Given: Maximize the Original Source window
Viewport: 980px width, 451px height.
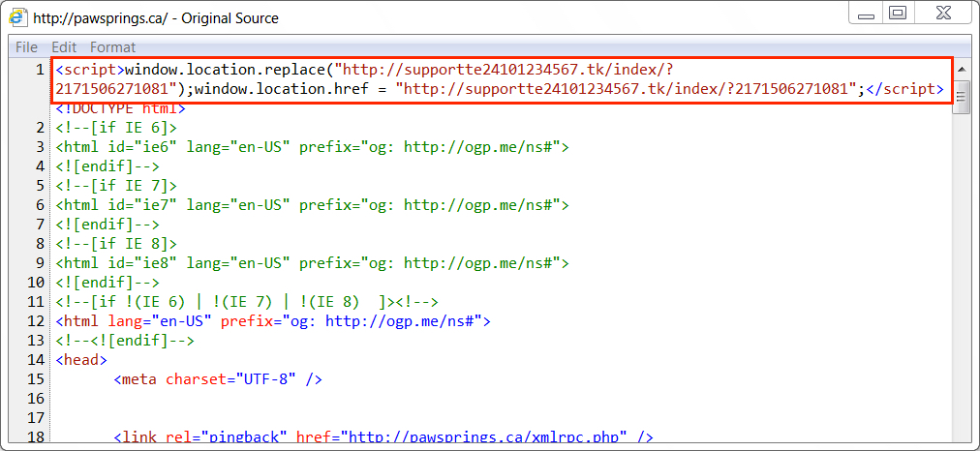Looking at the screenshot, I should [898, 14].
